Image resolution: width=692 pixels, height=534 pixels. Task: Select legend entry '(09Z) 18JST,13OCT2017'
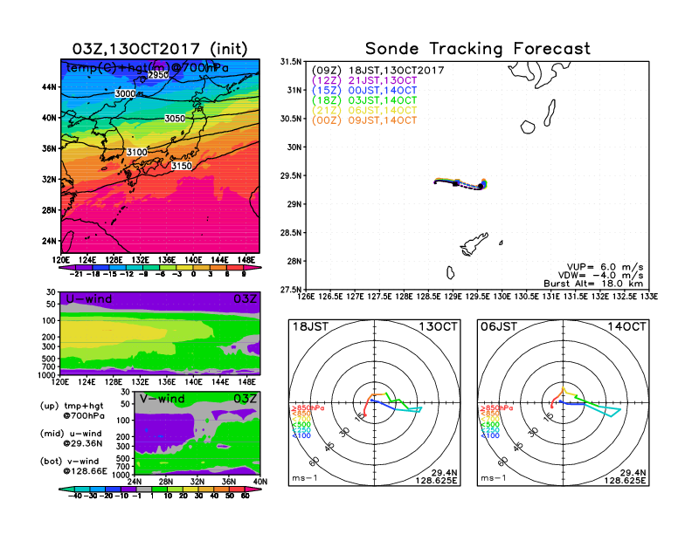point(377,71)
